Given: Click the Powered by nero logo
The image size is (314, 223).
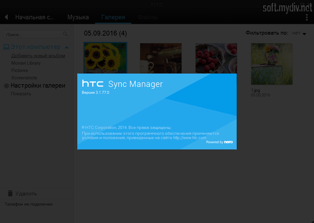Looking at the screenshot, I should pos(220,142).
